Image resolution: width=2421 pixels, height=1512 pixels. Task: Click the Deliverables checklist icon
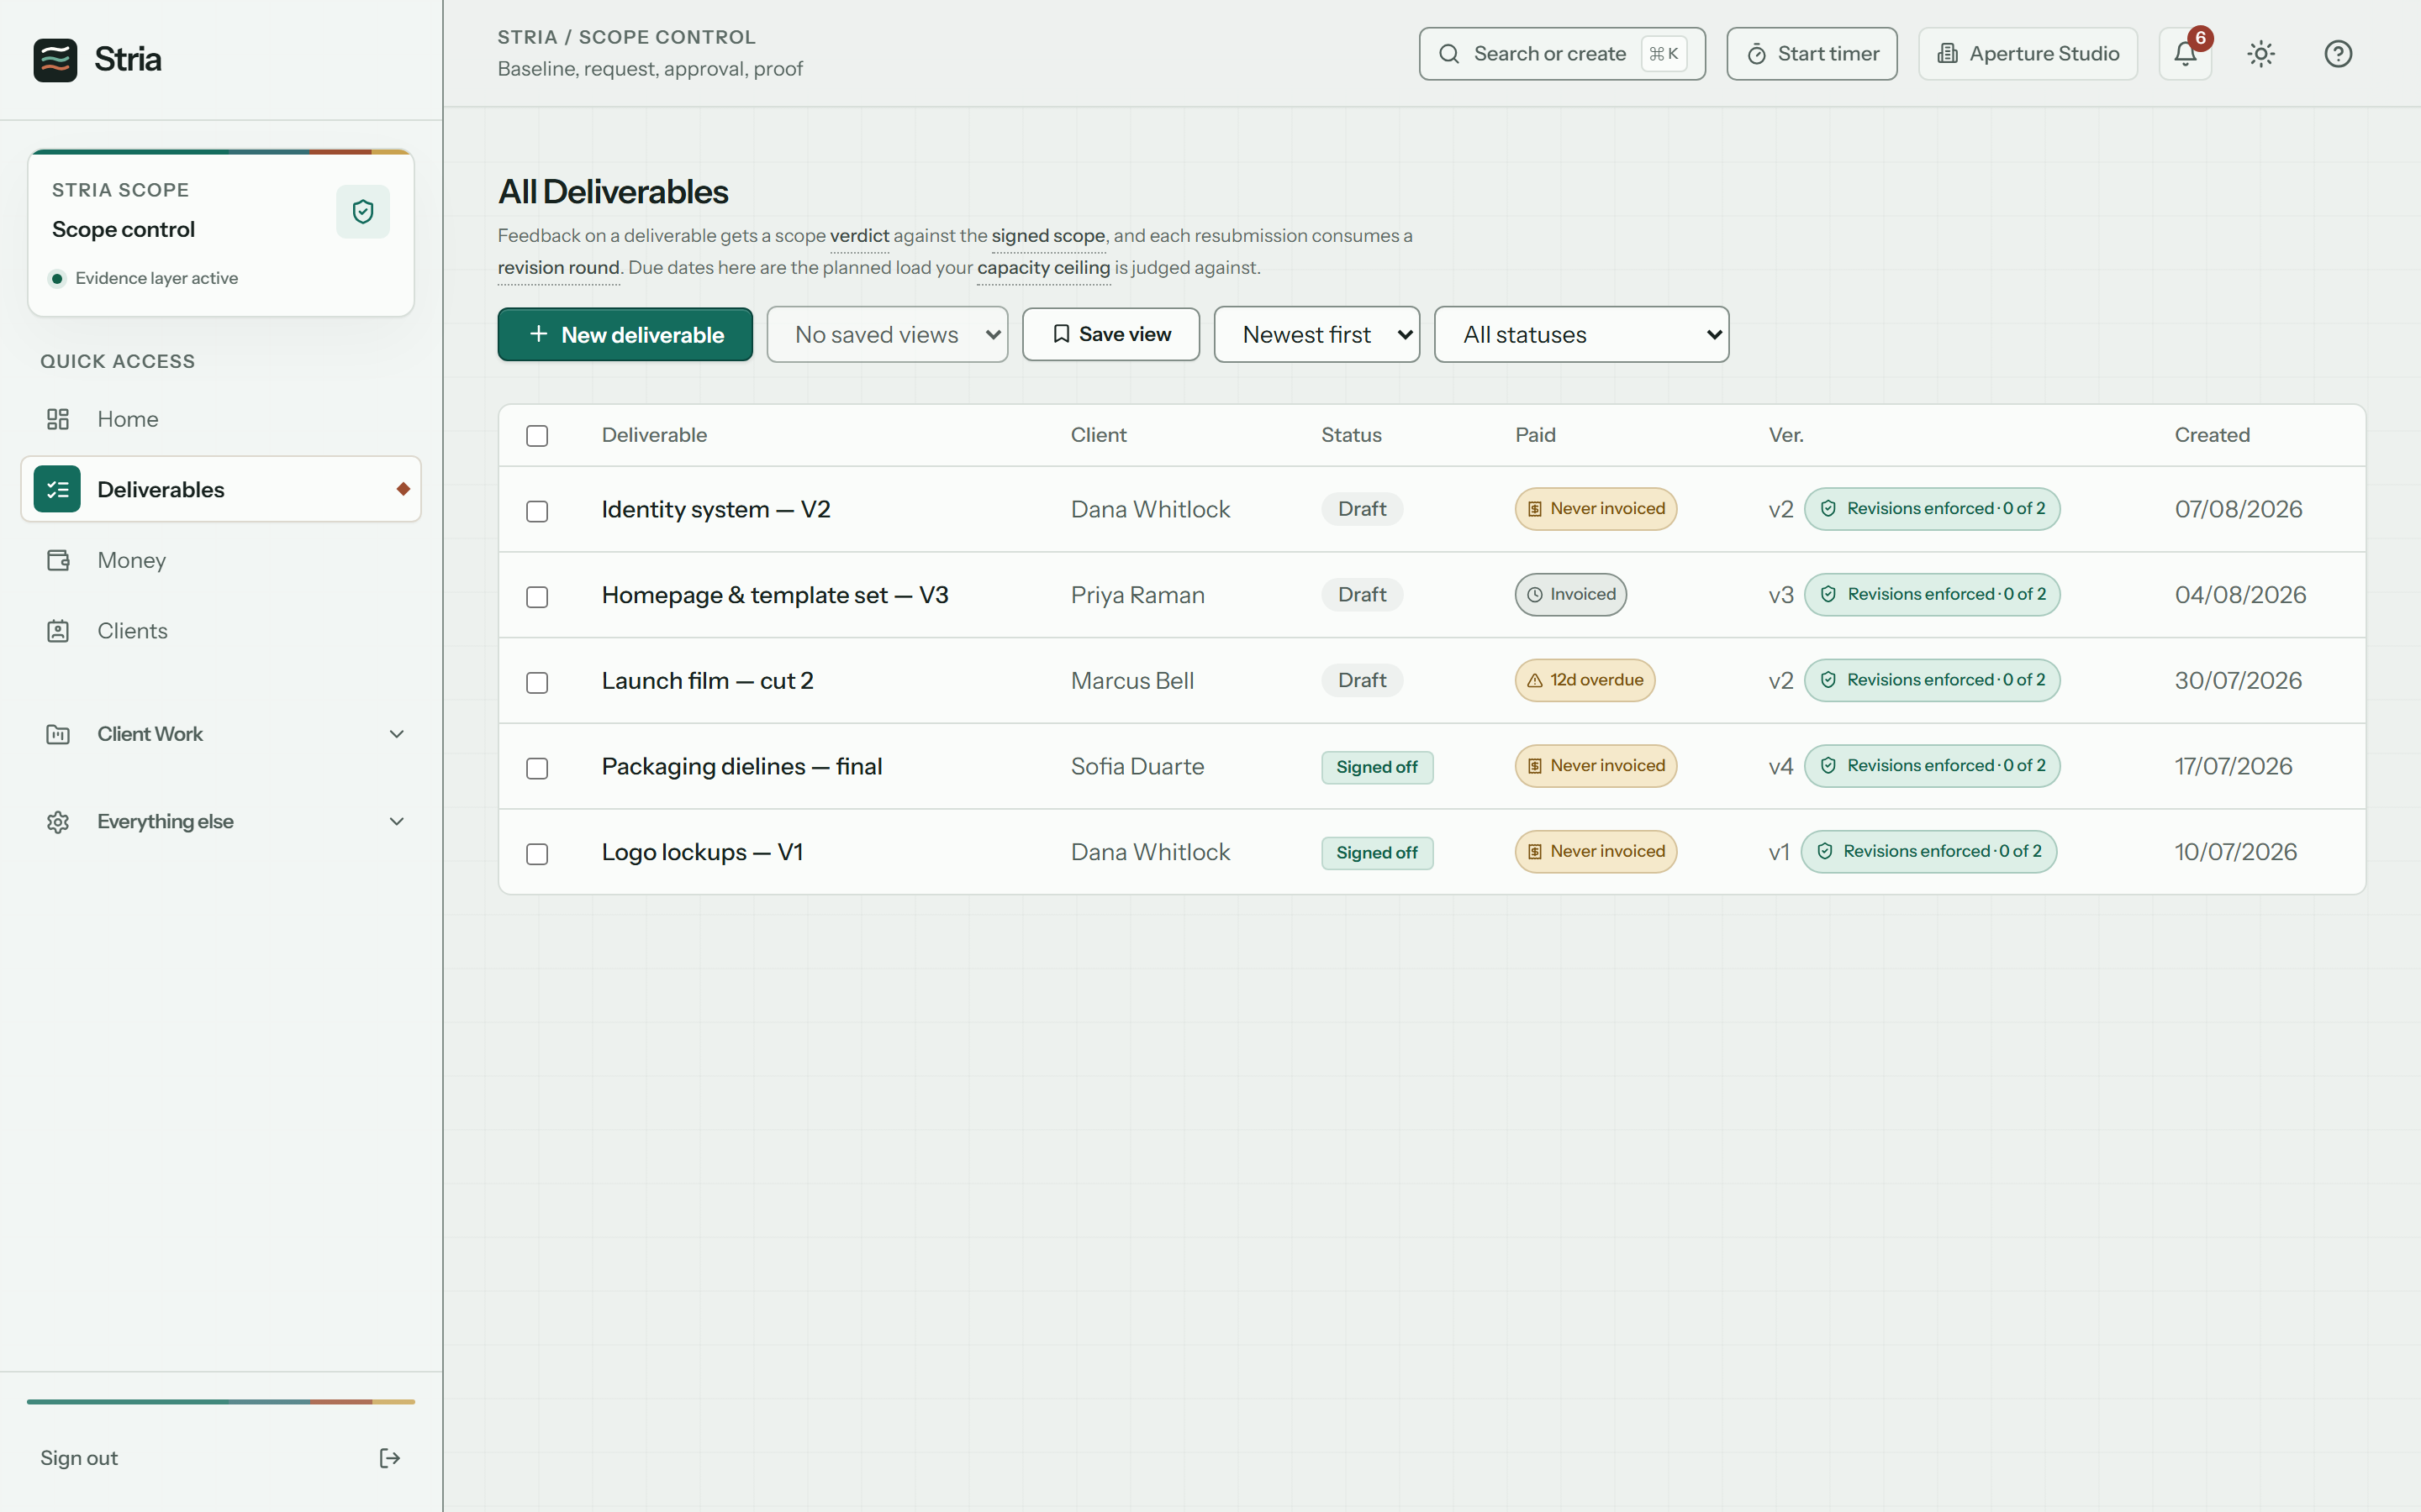(x=57, y=489)
